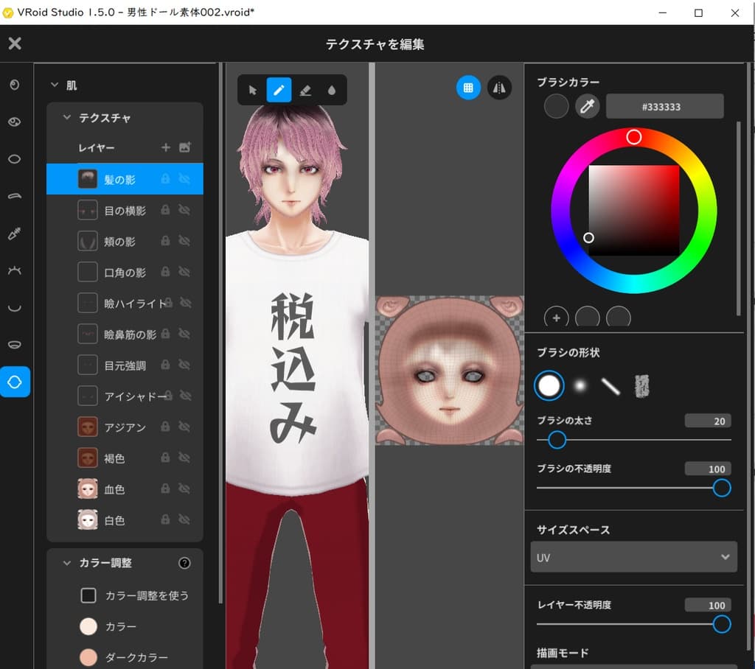Switch to the eye editing category in the sidebar
Image resolution: width=755 pixels, height=669 pixels.
(x=16, y=122)
